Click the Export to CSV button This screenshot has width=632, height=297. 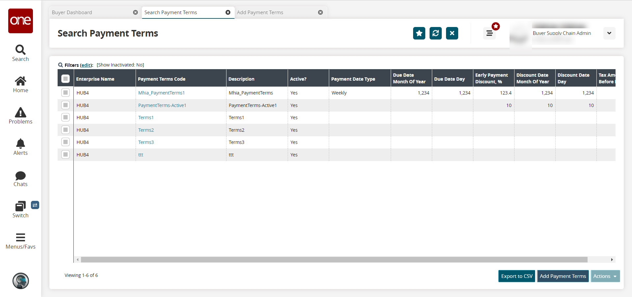point(516,276)
